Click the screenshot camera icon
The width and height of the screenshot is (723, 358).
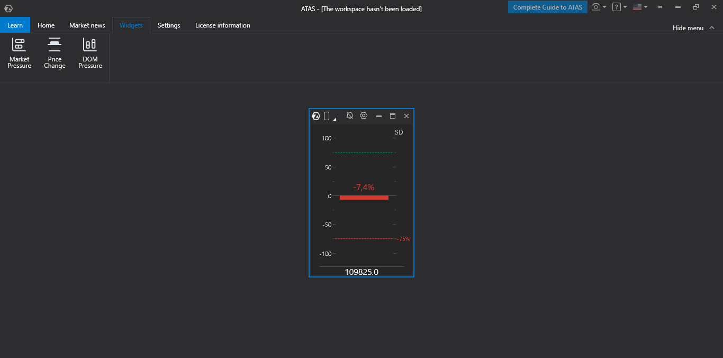pyautogui.click(x=596, y=7)
